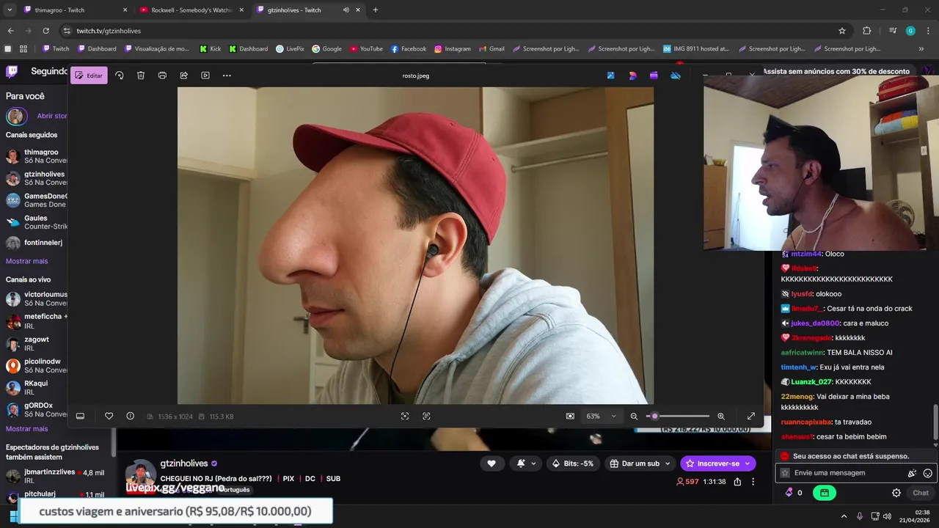Click the 1536 x 1024 dimensions text
This screenshot has width=939, height=528.
point(175,417)
